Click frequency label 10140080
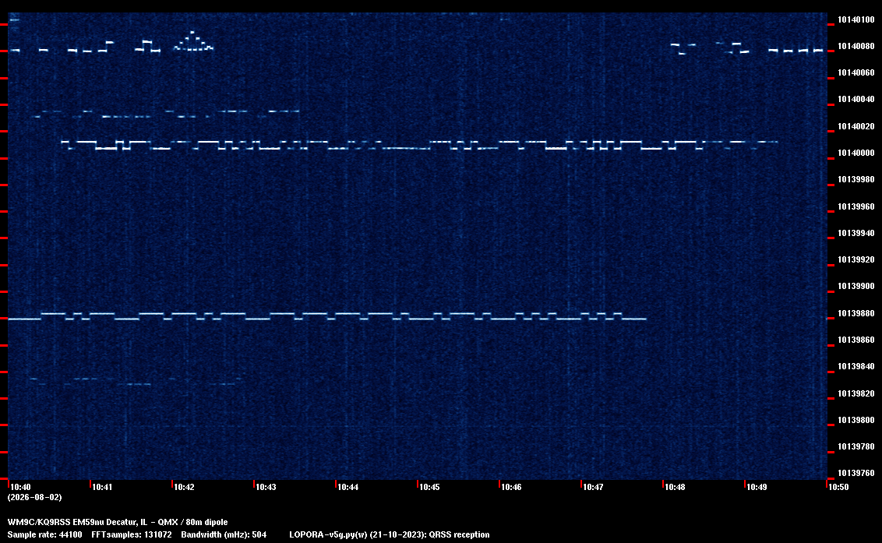 pos(856,46)
